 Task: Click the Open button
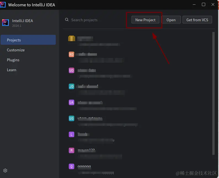171,20
